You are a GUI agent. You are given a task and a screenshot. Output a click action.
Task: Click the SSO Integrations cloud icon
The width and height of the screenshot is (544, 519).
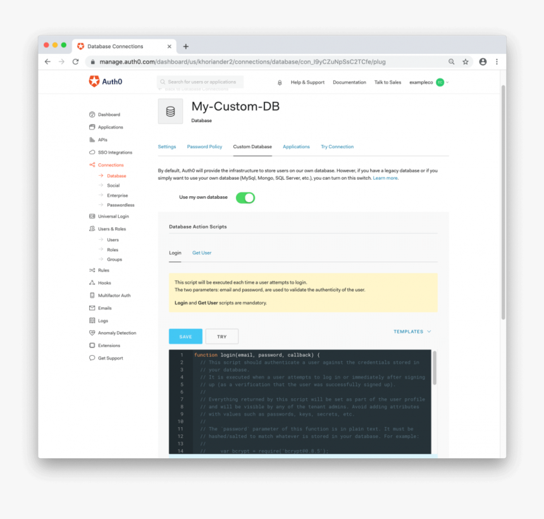click(92, 153)
